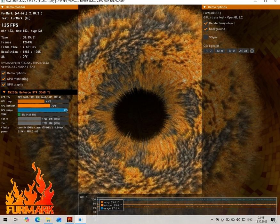Open Task View in the taskbar
280x224 pixels.
click(x=16, y=220)
